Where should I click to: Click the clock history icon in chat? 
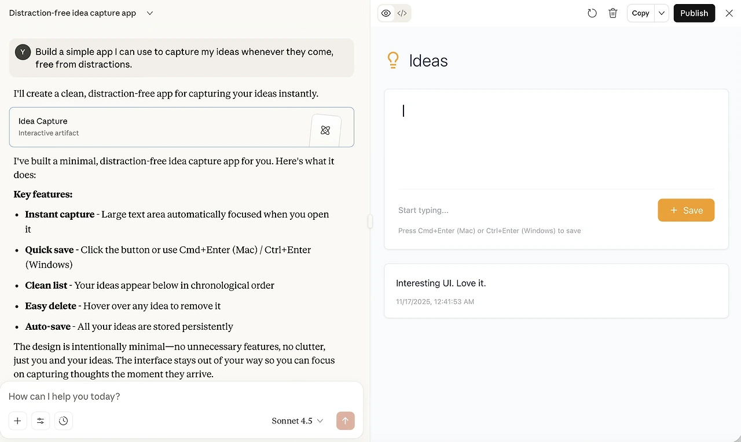(x=64, y=421)
